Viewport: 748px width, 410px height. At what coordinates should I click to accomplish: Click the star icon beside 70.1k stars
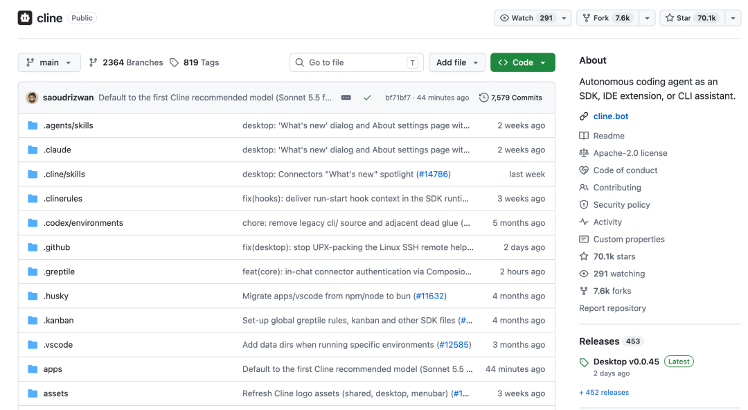pyautogui.click(x=583, y=256)
